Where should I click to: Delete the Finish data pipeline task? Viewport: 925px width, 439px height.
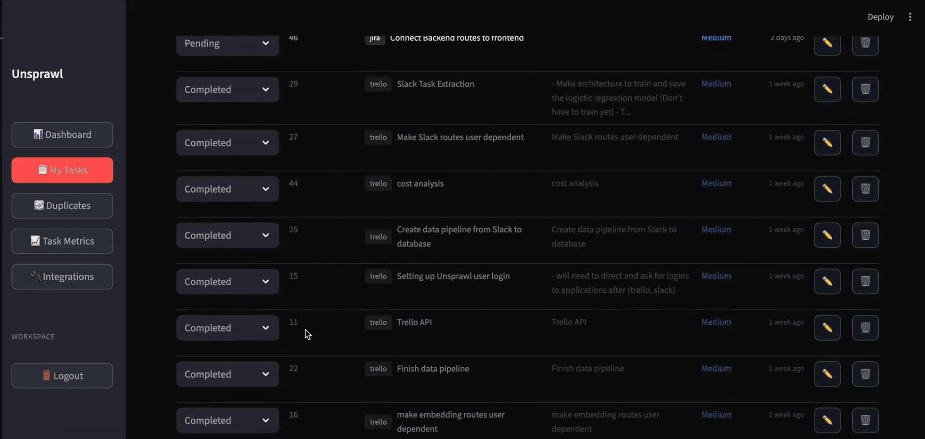865,374
